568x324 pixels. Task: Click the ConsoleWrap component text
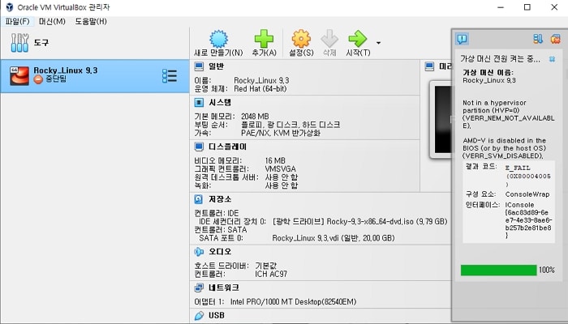527,194
